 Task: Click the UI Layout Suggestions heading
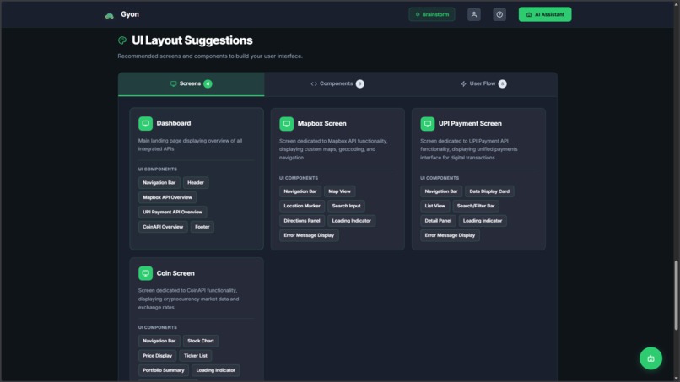point(192,40)
